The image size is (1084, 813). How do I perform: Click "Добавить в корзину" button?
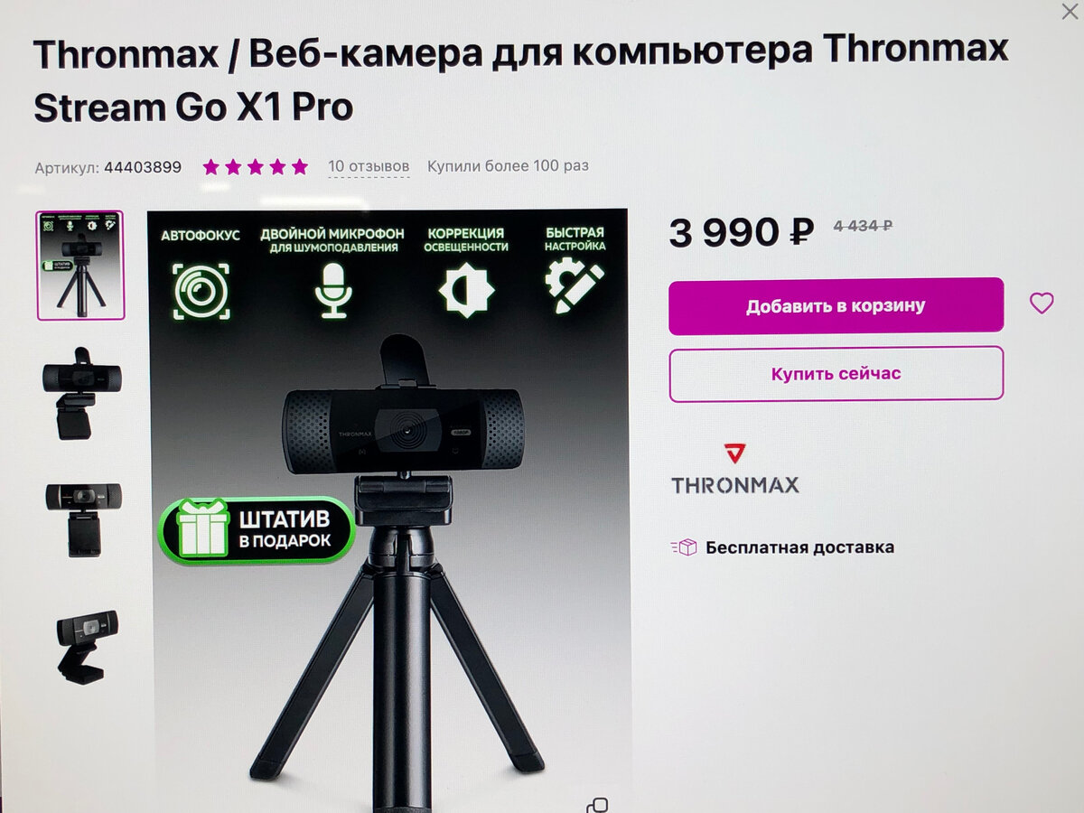836,305
